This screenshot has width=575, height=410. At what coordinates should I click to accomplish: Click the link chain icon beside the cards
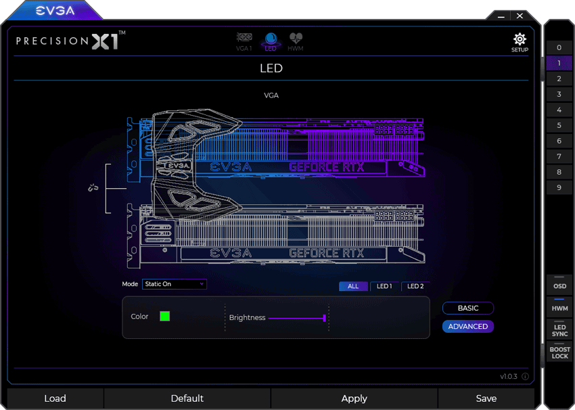93,188
